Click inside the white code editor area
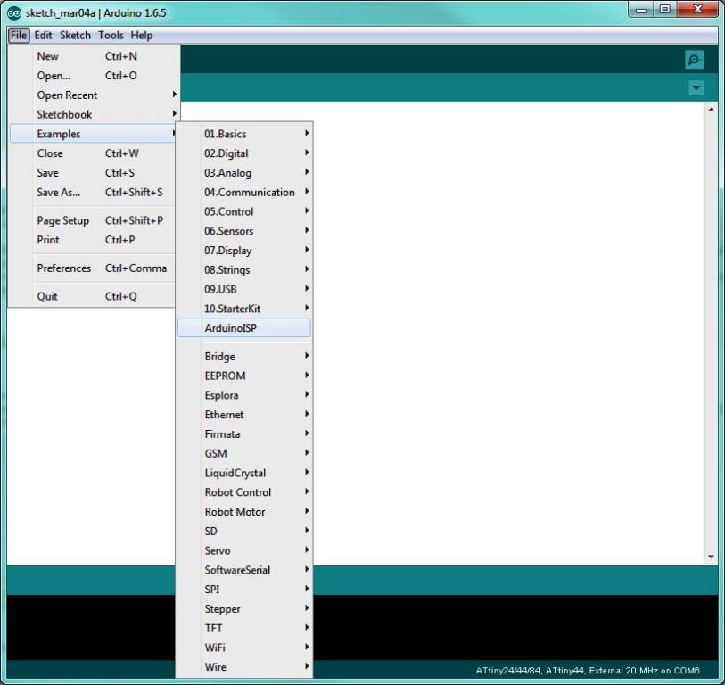This screenshot has width=725, height=685. [508, 333]
